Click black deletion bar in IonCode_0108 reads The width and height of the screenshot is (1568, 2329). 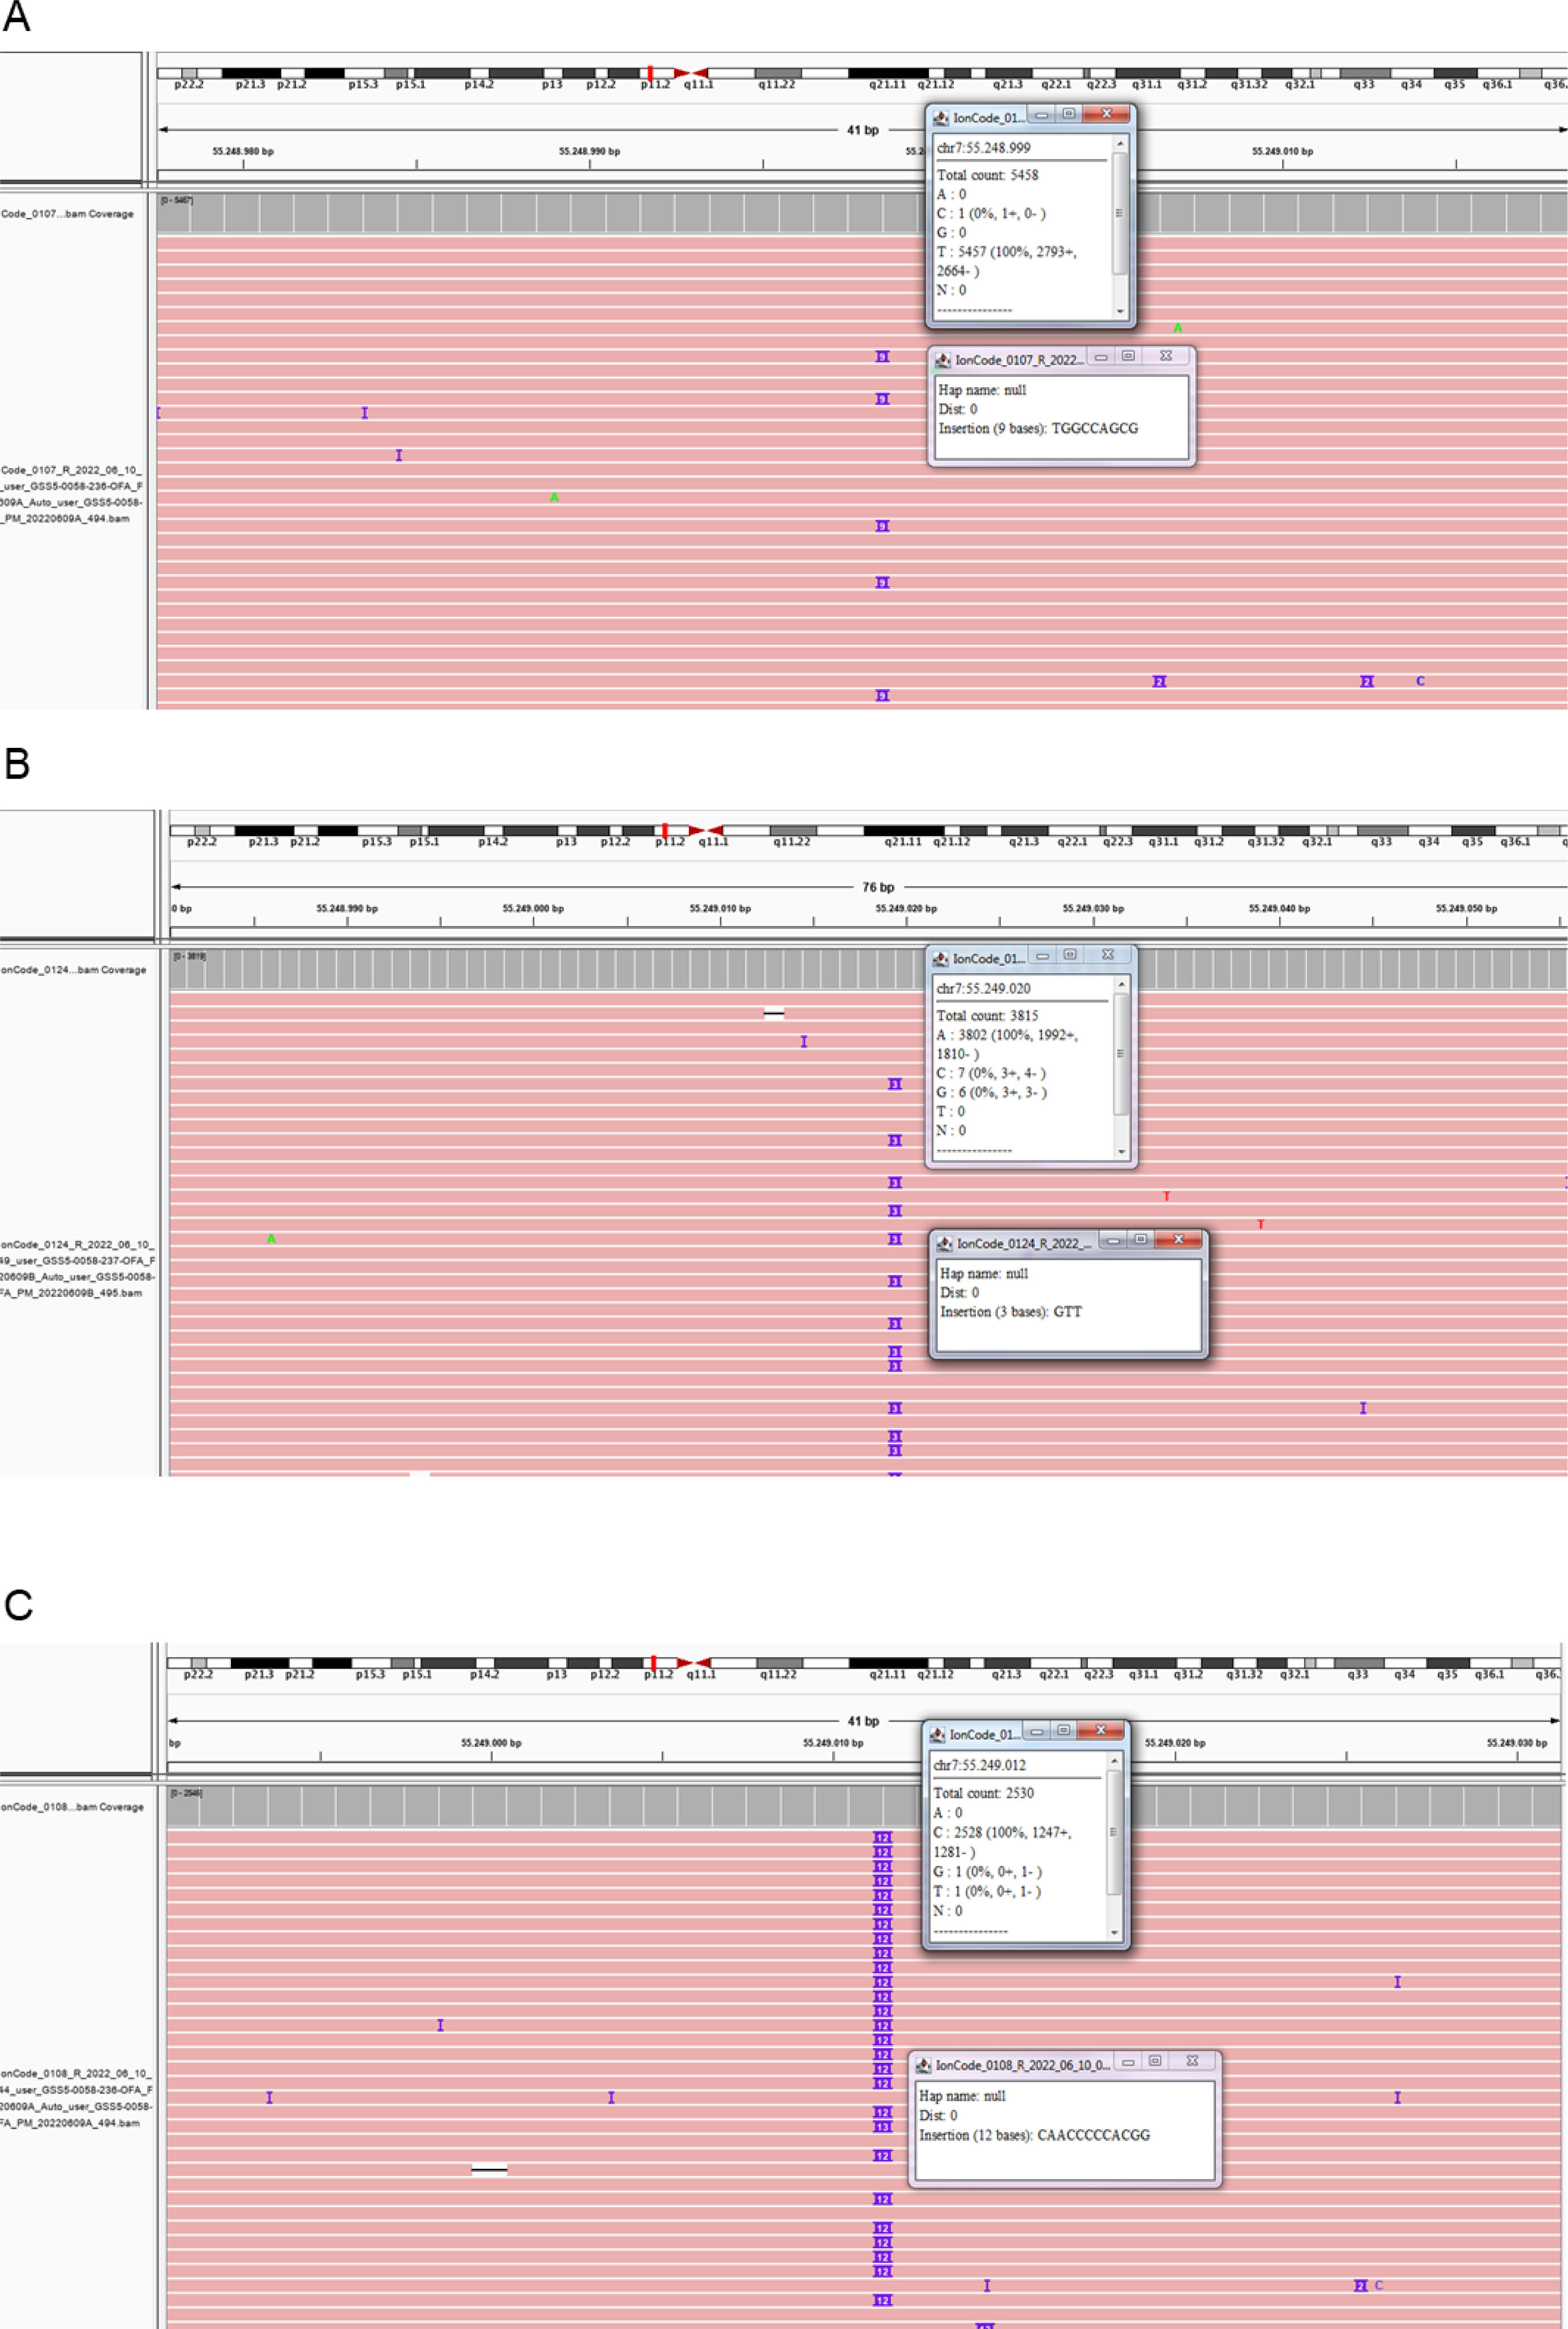coord(489,2169)
